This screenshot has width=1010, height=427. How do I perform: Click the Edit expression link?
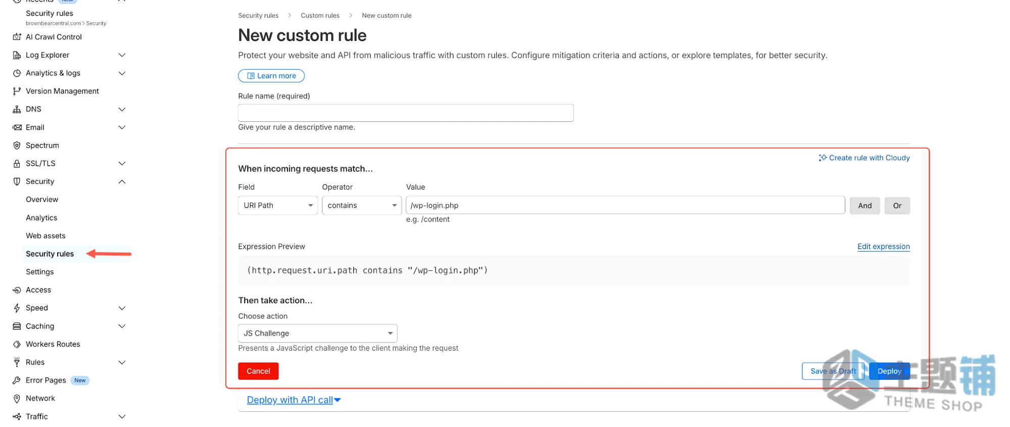[x=884, y=247]
